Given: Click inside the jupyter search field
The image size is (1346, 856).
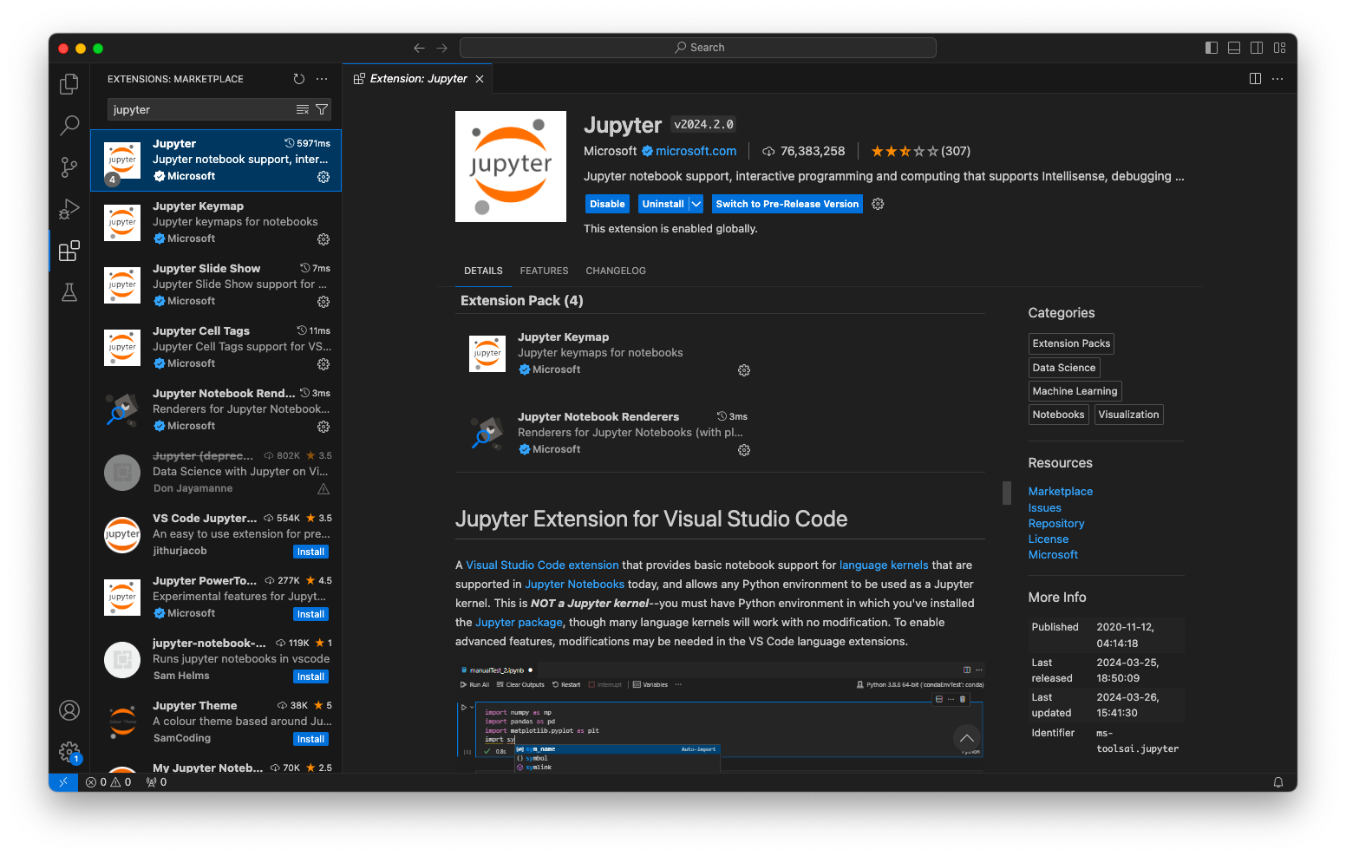Looking at the screenshot, I should point(199,109).
